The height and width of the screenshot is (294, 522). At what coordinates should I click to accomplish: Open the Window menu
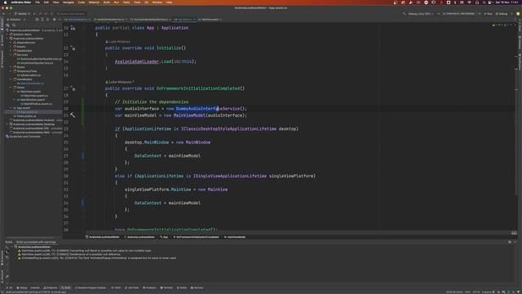(x=157, y=2)
